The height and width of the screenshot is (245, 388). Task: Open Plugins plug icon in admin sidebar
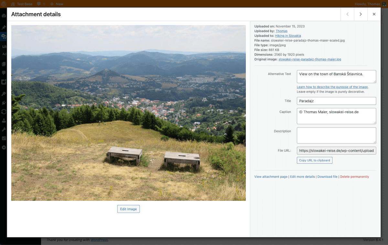[4, 103]
